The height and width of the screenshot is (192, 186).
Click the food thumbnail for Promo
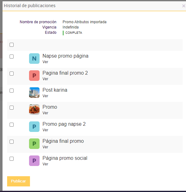pos(34,110)
